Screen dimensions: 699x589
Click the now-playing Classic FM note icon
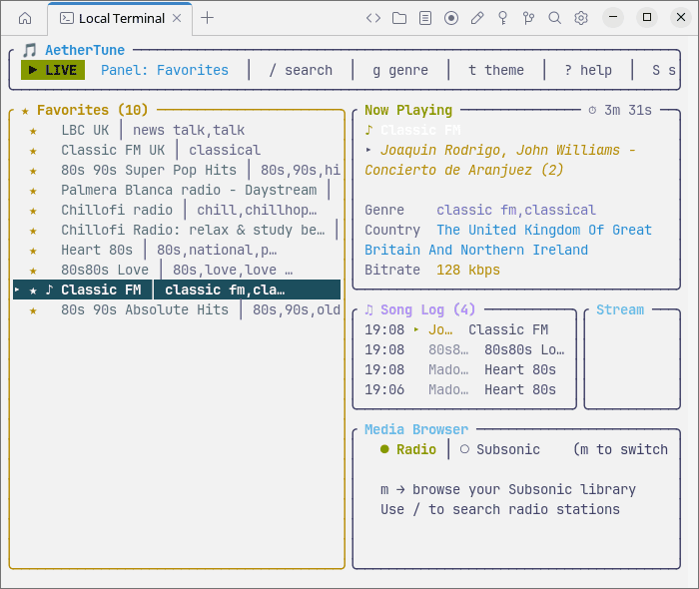click(x=368, y=130)
